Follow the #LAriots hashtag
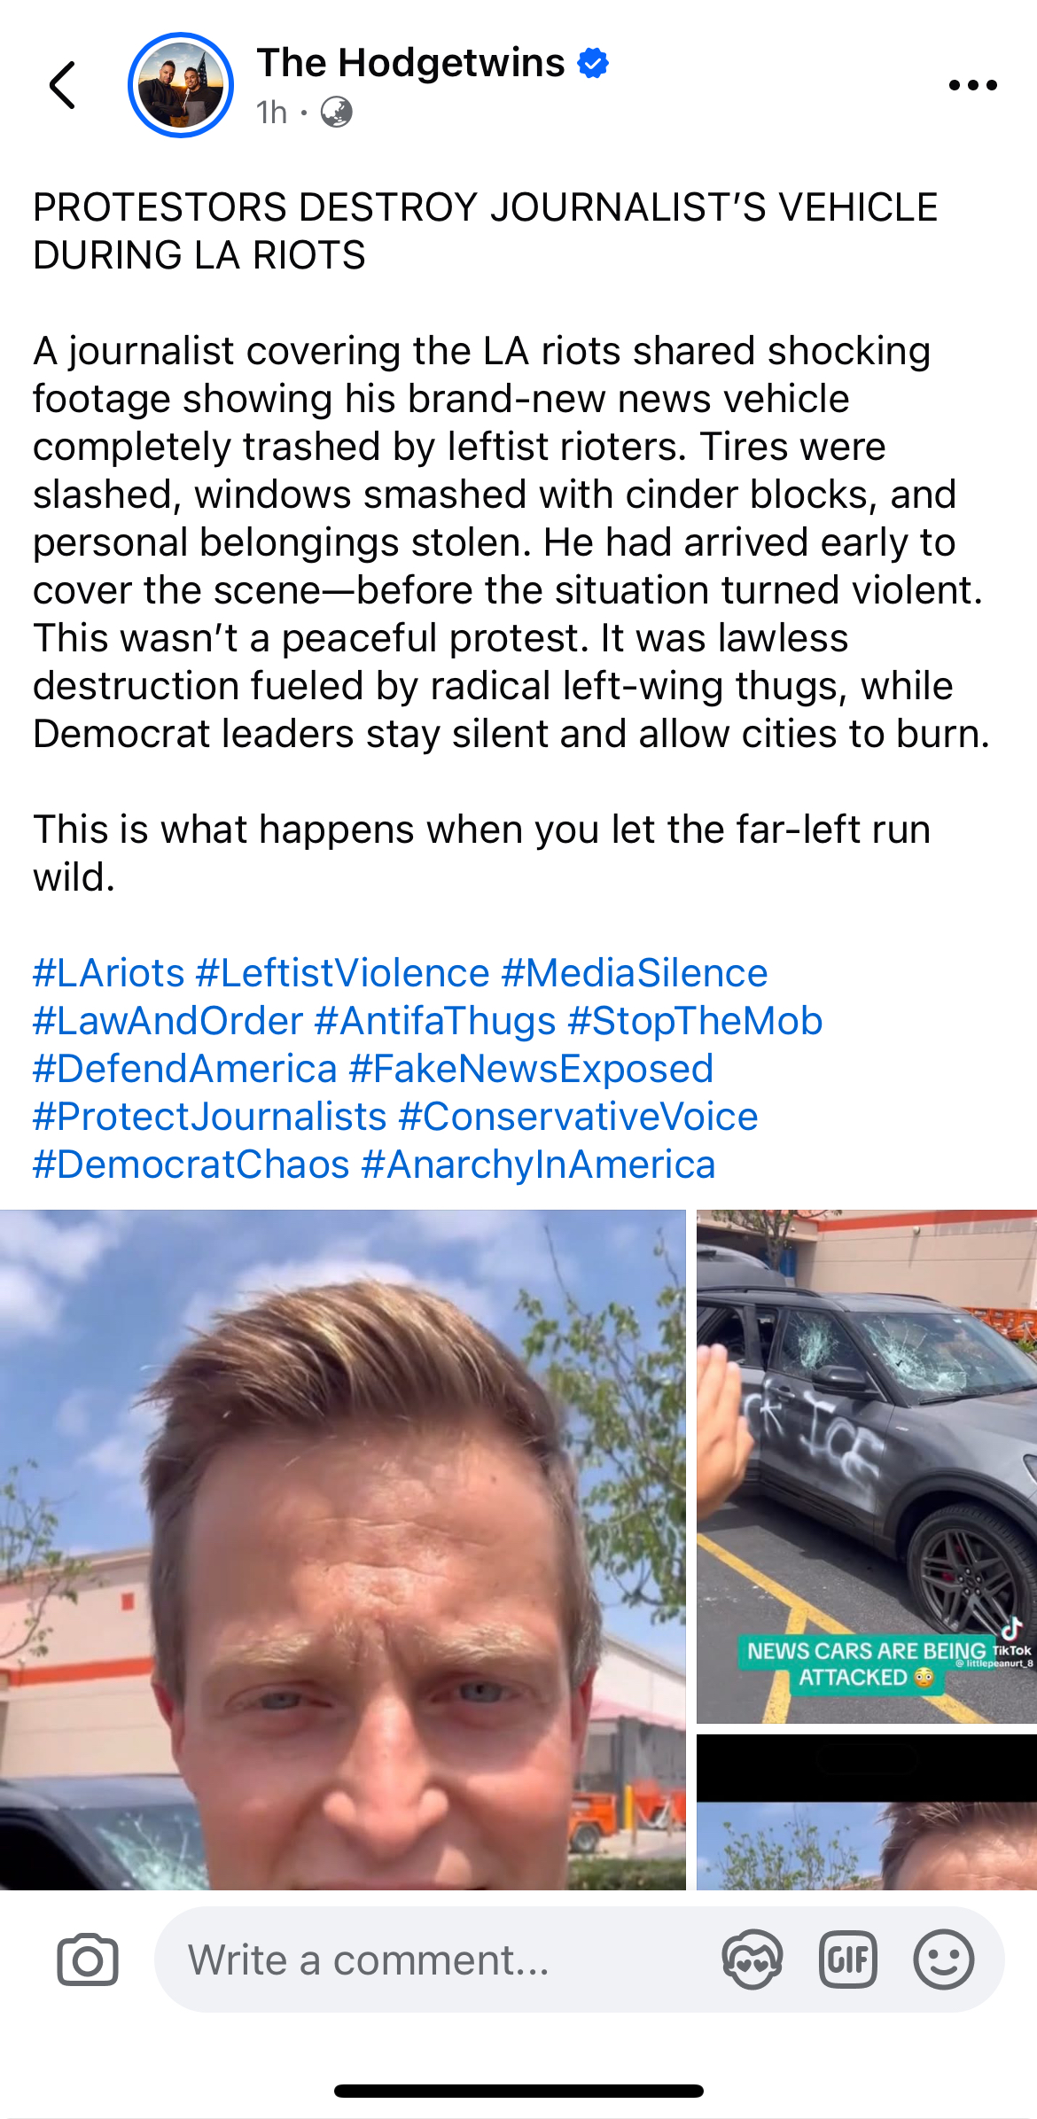Viewport: 1037px width, 2119px height. 109,973
